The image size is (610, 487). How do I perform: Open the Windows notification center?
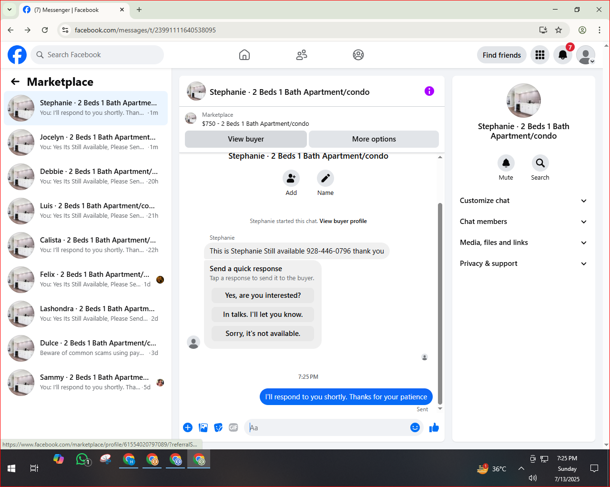click(x=594, y=468)
